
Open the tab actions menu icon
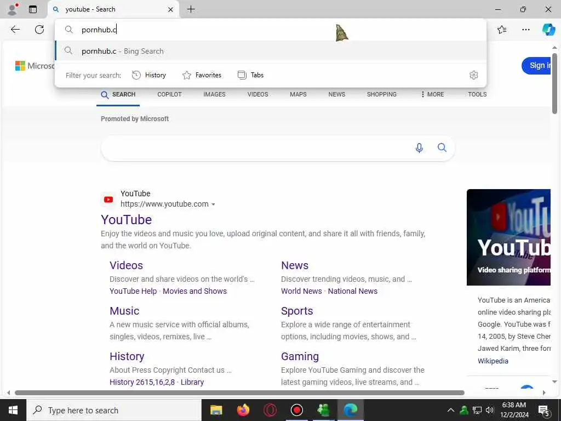point(33,9)
